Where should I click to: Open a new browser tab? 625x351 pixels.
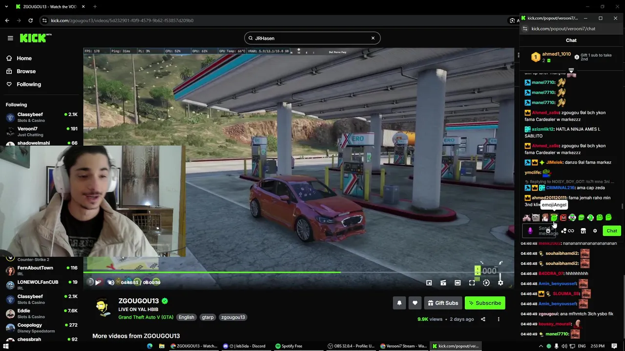tap(95, 6)
